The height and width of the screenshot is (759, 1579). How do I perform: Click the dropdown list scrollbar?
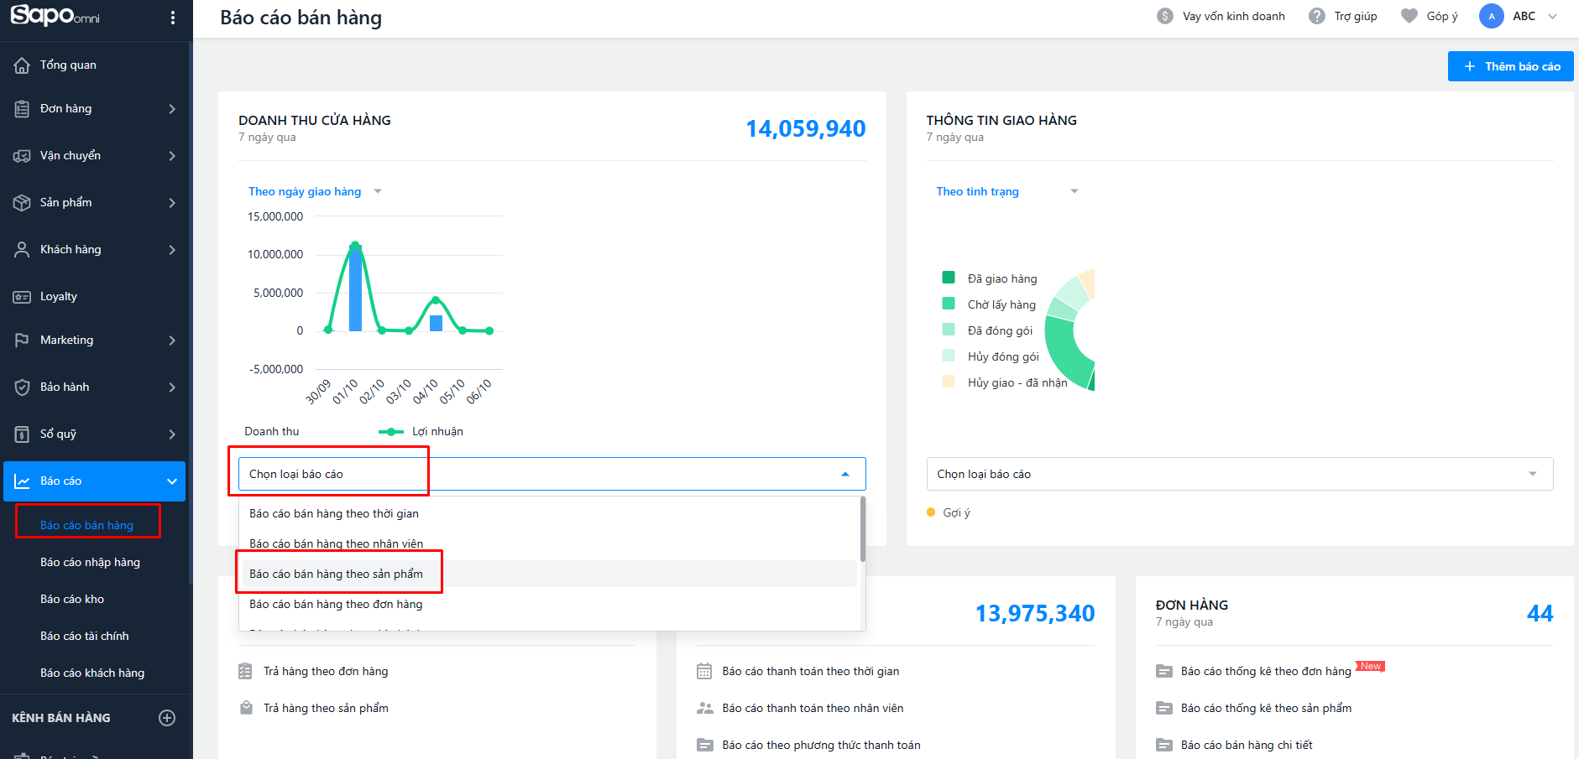[x=862, y=530]
